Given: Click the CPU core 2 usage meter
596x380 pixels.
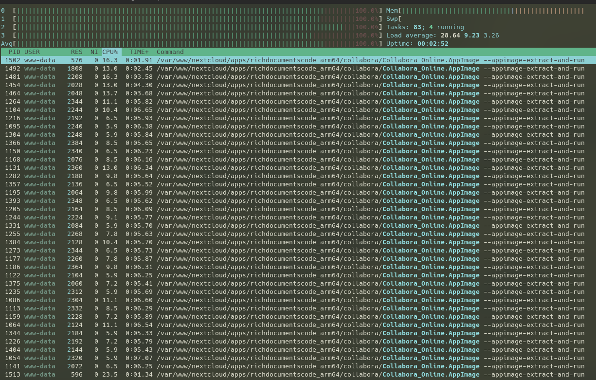Looking at the screenshot, I should point(195,27).
